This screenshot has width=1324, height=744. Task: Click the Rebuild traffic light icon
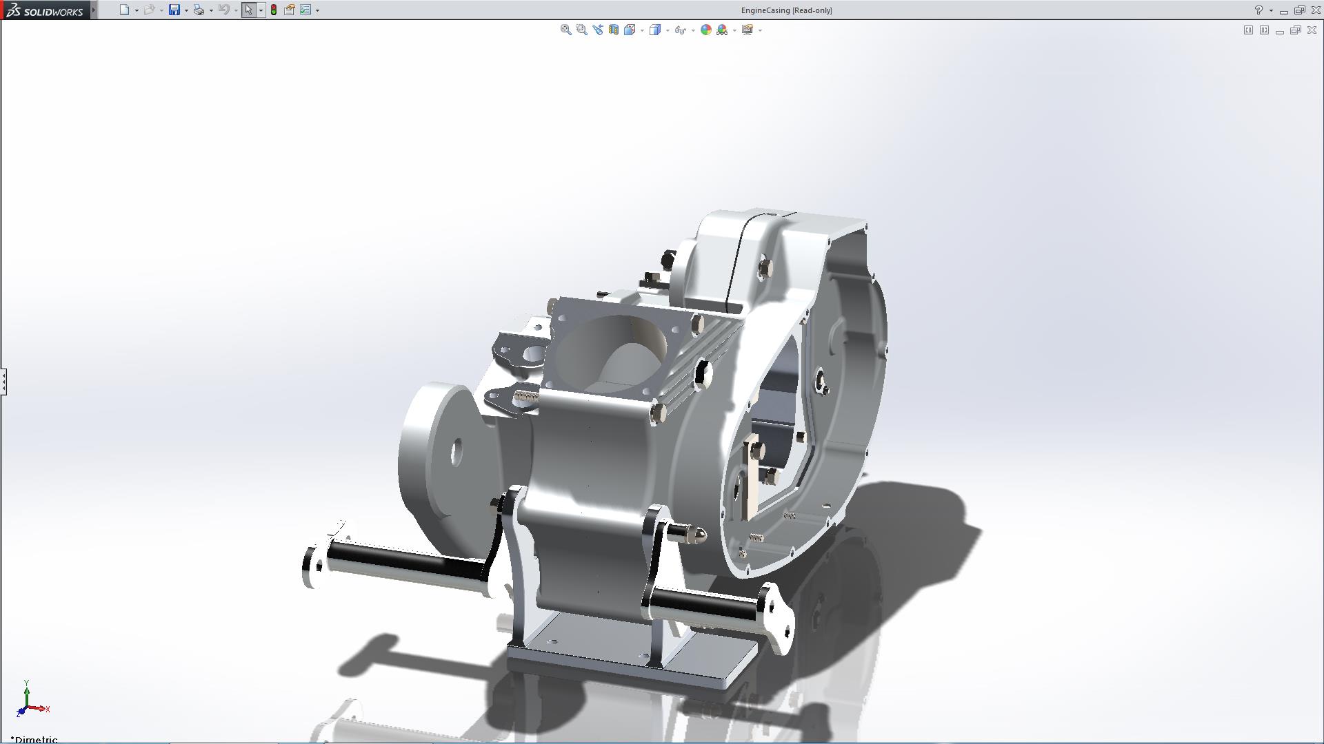tap(274, 10)
